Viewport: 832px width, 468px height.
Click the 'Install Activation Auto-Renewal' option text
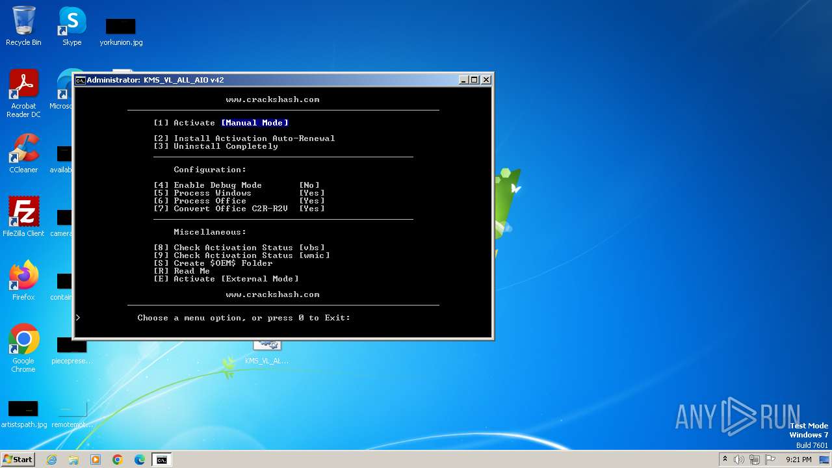pos(254,138)
